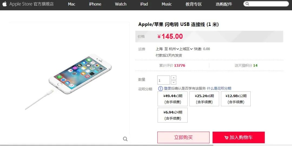Decrease quantity with the down arrow
This screenshot has width=292, height=146.
173,82
